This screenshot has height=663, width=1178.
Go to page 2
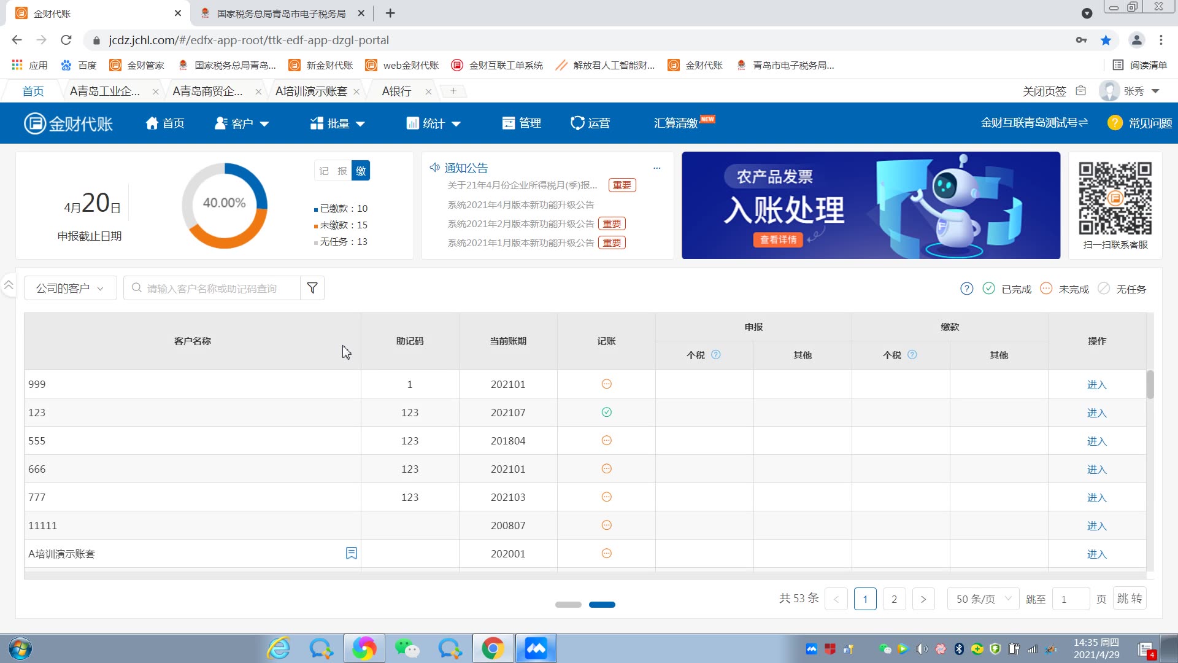[x=894, y=599]
